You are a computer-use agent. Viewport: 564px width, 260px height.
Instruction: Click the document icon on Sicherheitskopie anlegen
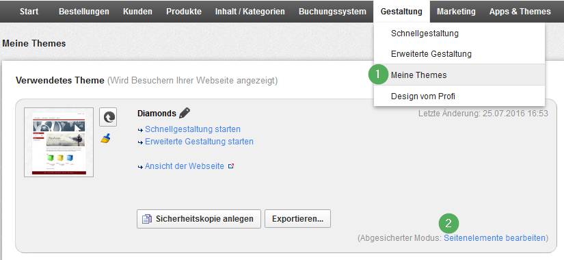click(x=147, y=219)
